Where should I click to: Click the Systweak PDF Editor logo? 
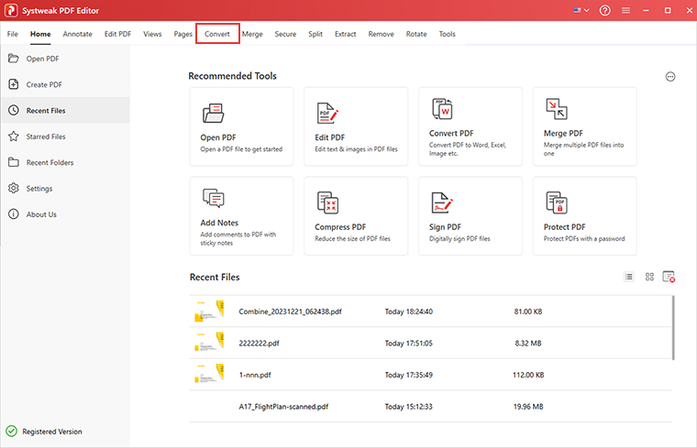(11, 10)
